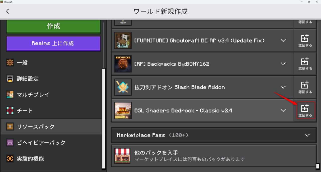Restore down the Minecraft window
321x172 pixels.
coord(309,2)
